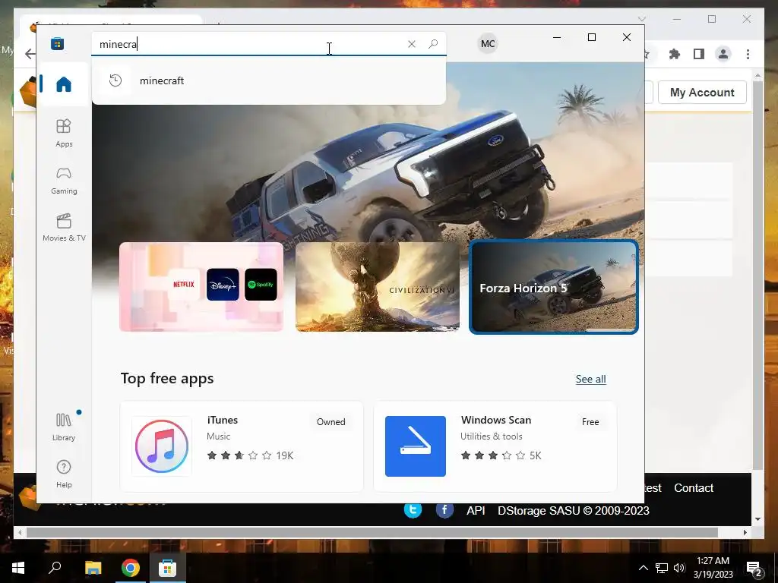The width and height of the screenshot is (778, 583).
Task: Click the magnifier search icon in Store
Action: click(432, 44)
